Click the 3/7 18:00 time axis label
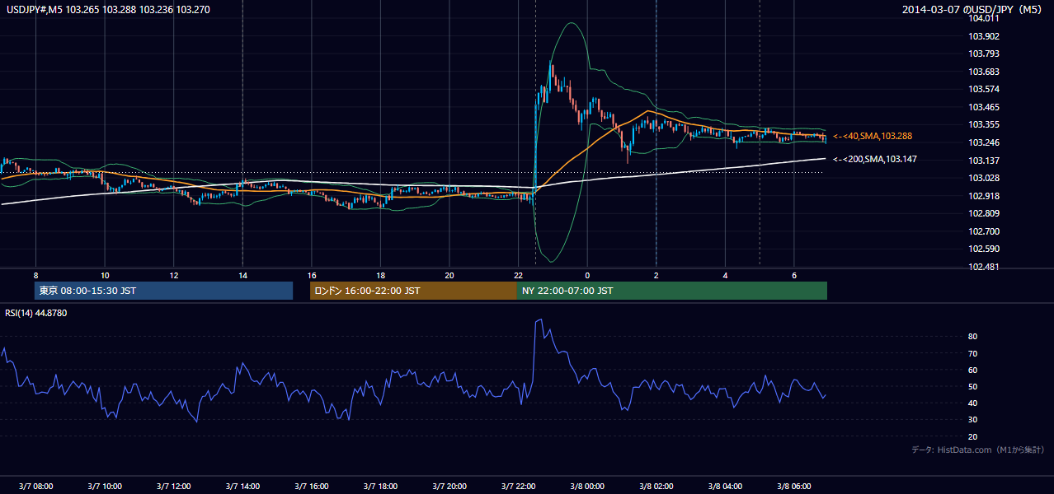The width and height of the screenshot is (1054, 494). [380, 487]
